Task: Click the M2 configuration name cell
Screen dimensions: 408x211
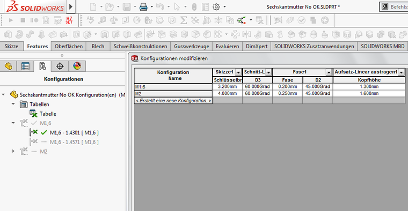Action: 173,94
